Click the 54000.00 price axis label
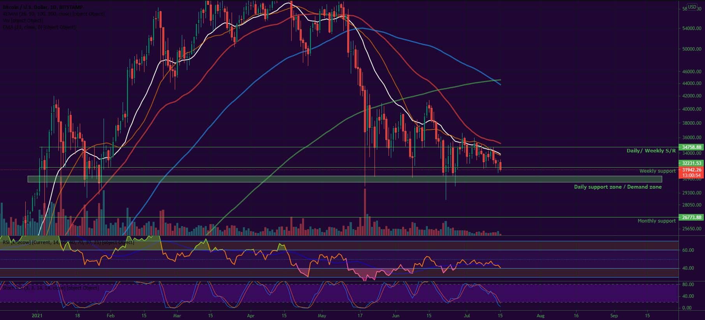Image resolution: width=705 pixels, height=320 pixels. coord(692,28)
